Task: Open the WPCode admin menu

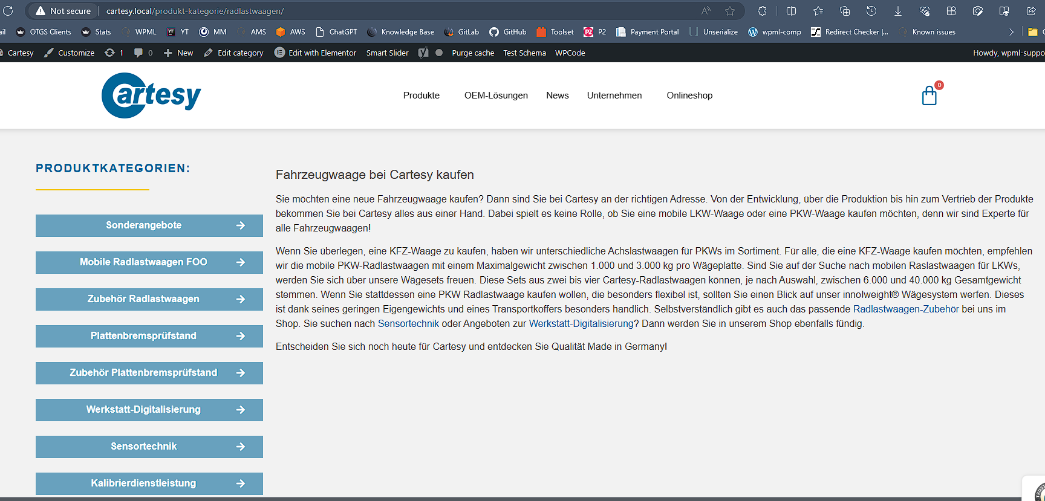Action: [x=570, y=53]
